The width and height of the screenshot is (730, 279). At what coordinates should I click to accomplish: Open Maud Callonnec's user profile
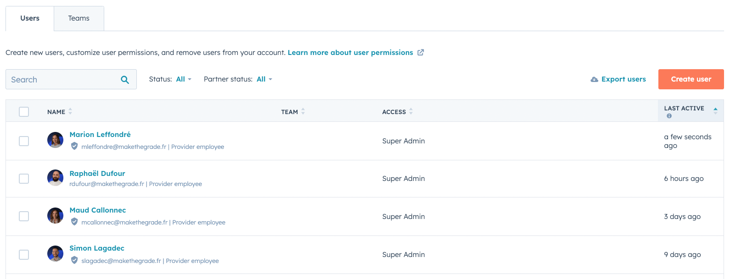pos(98,210)
